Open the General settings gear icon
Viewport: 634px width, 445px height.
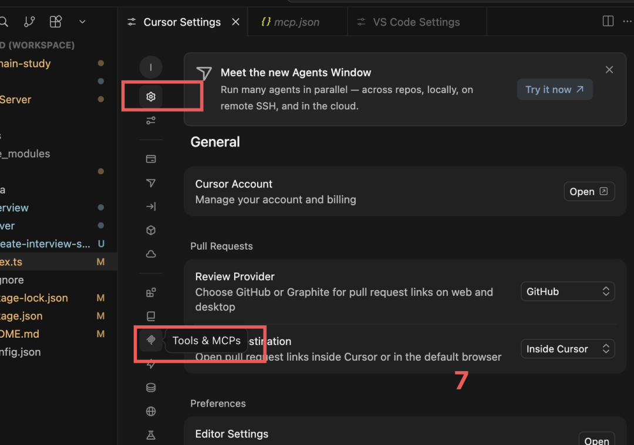(151, 97)
